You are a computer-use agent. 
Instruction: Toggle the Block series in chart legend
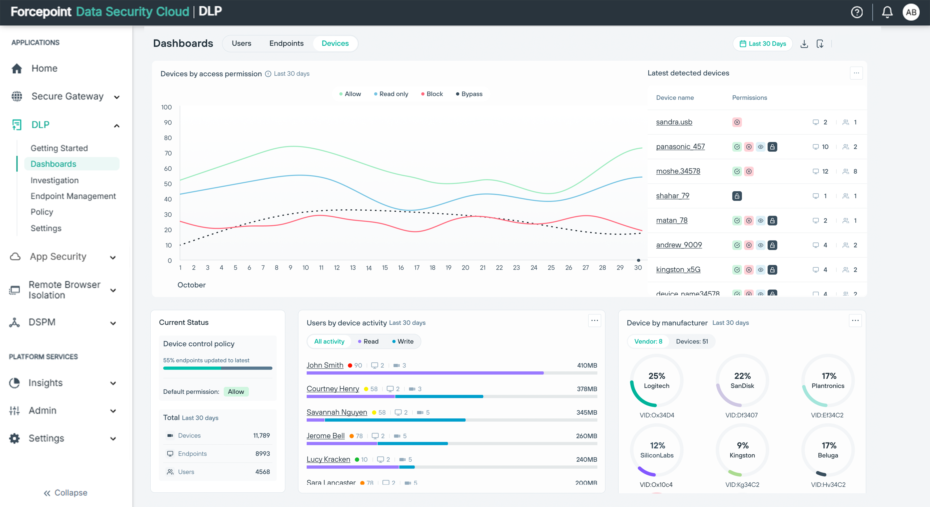(x=432, y=94)
